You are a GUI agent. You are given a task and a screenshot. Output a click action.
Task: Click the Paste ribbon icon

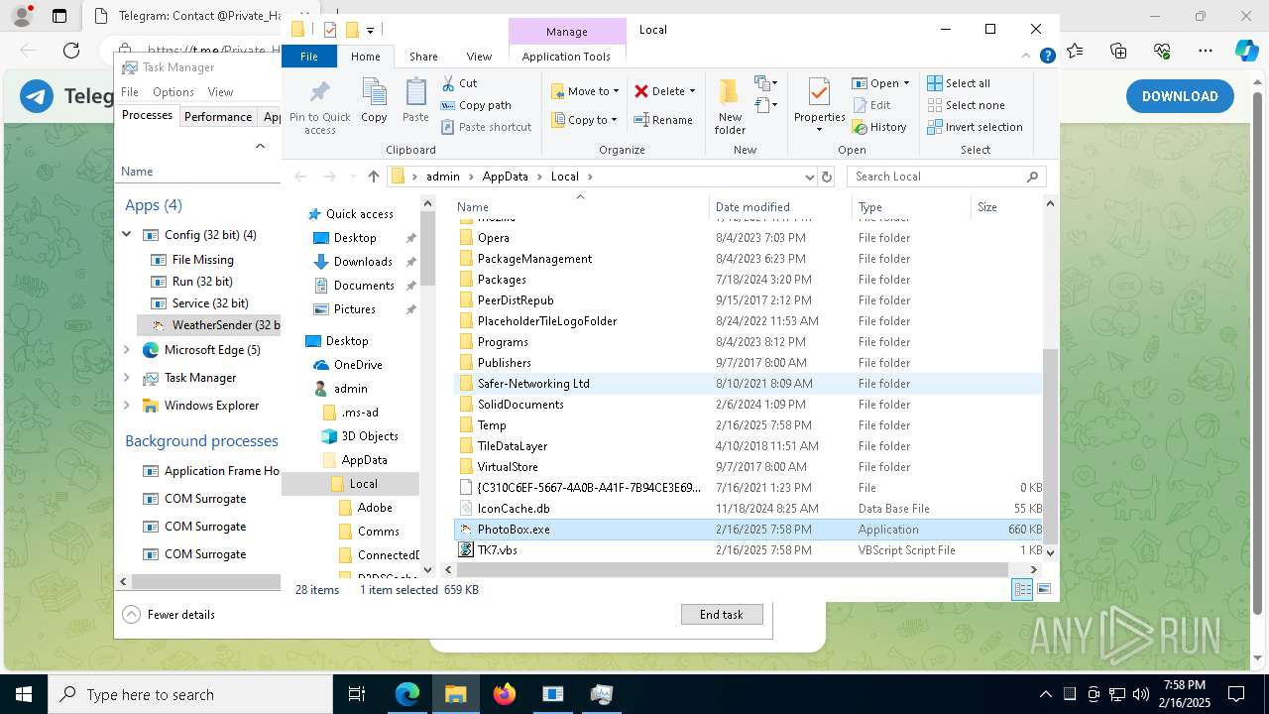pos(415,100)
